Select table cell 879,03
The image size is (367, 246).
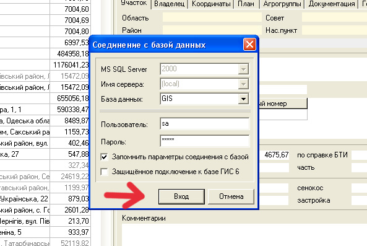pos(70,199)
